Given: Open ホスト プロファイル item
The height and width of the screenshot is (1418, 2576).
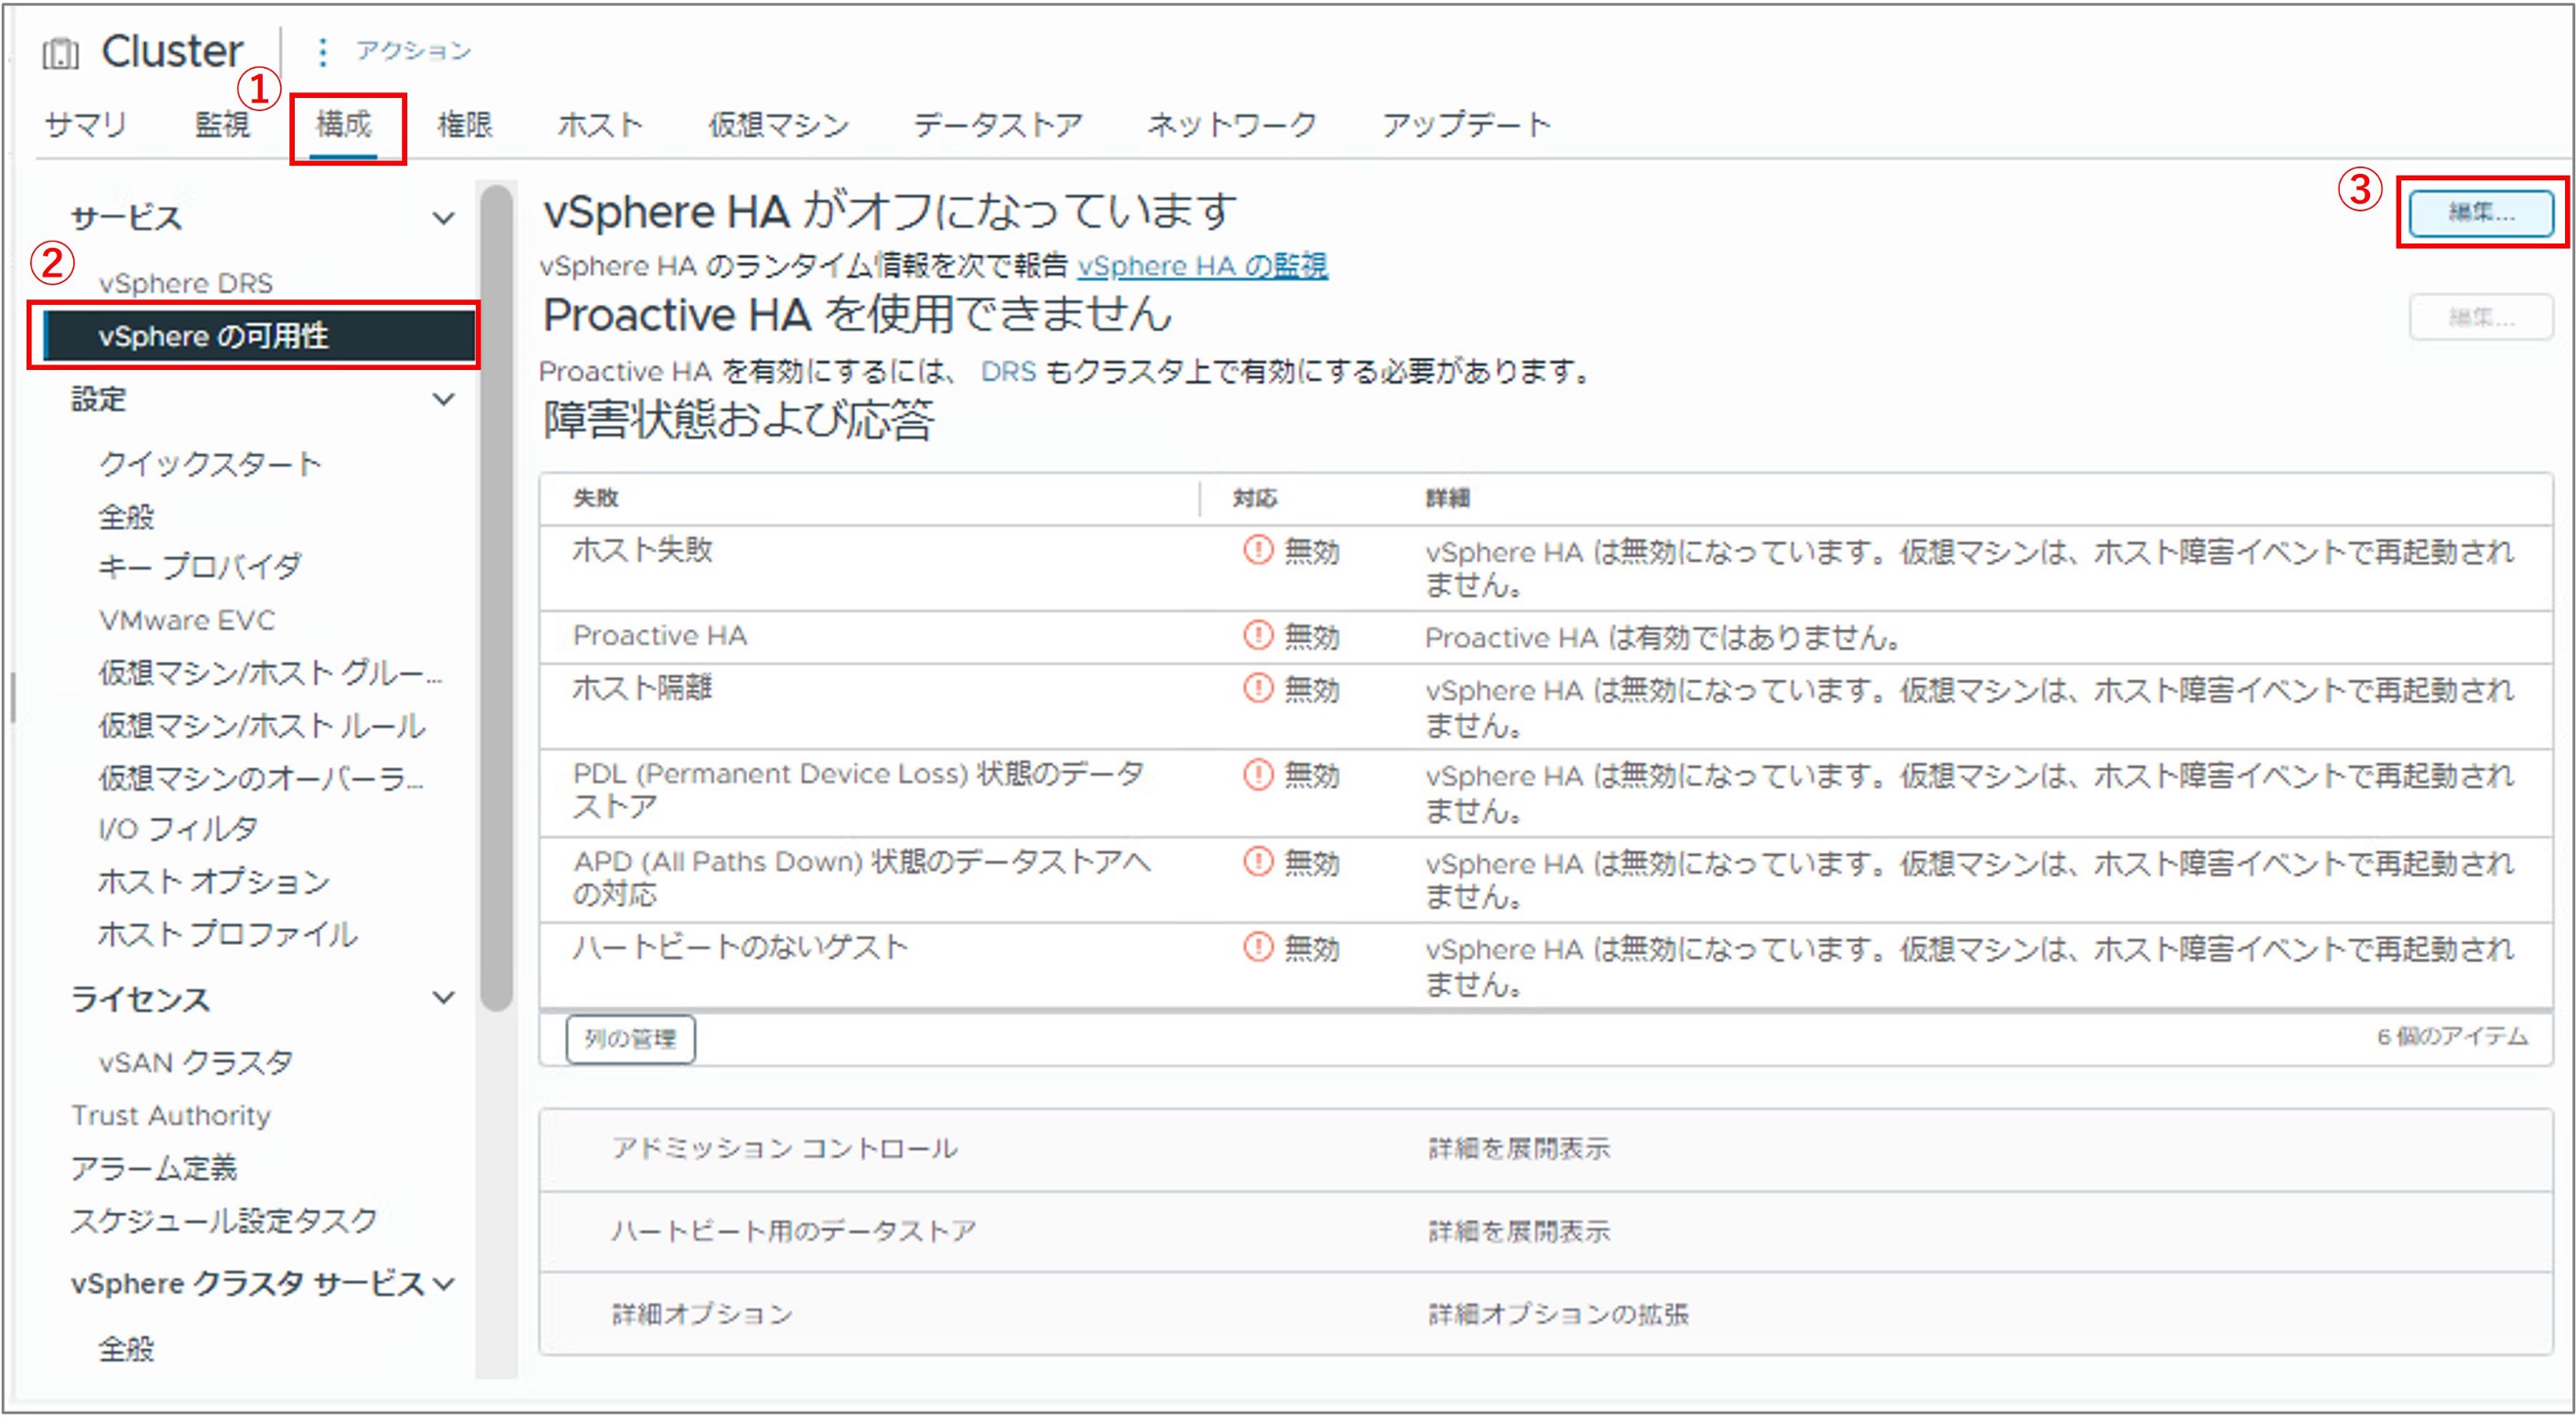Looking at the screenshot, I should pos(227,935).
